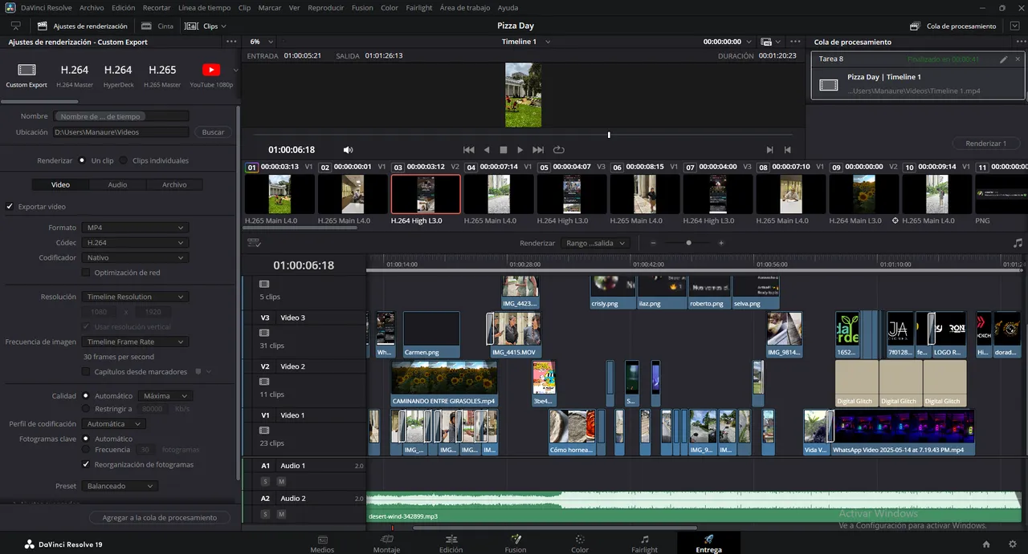Toggle loop playback icon in viewer
This screenshot has height=554, width=1028.
pyautogui.click(x=559, y=150)
